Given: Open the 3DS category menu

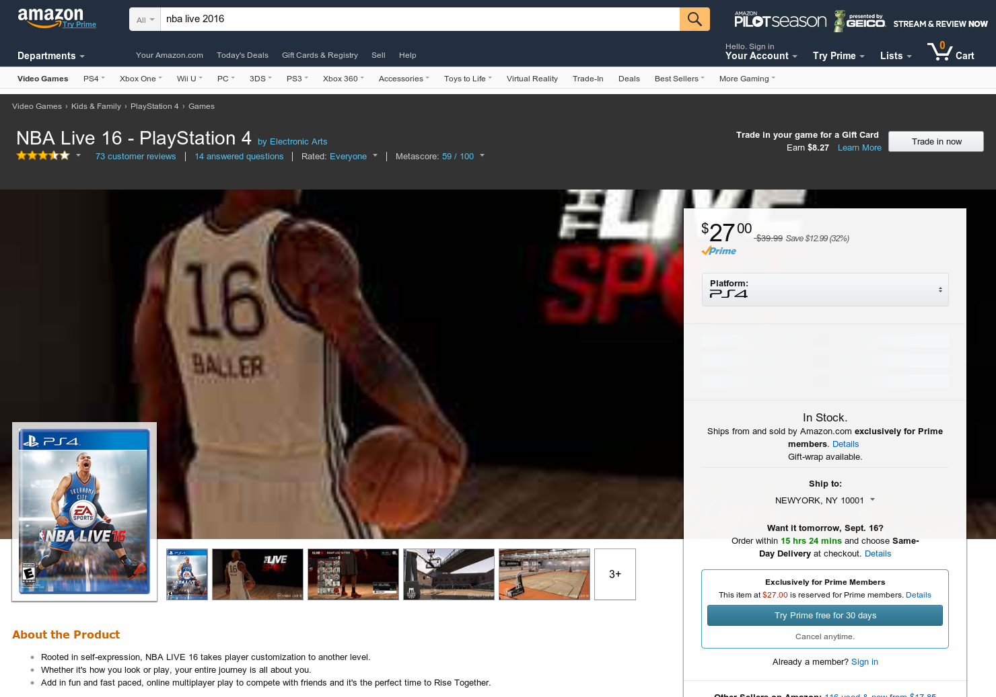Looking at the screenshot, I should [x=260, y=79].
